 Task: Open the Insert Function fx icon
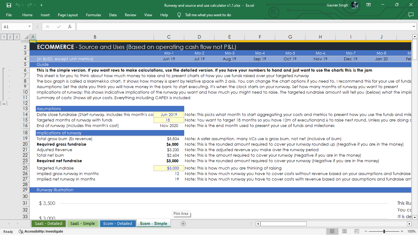(x=70, y=26)
